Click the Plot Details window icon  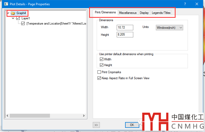tap(6, 4)
